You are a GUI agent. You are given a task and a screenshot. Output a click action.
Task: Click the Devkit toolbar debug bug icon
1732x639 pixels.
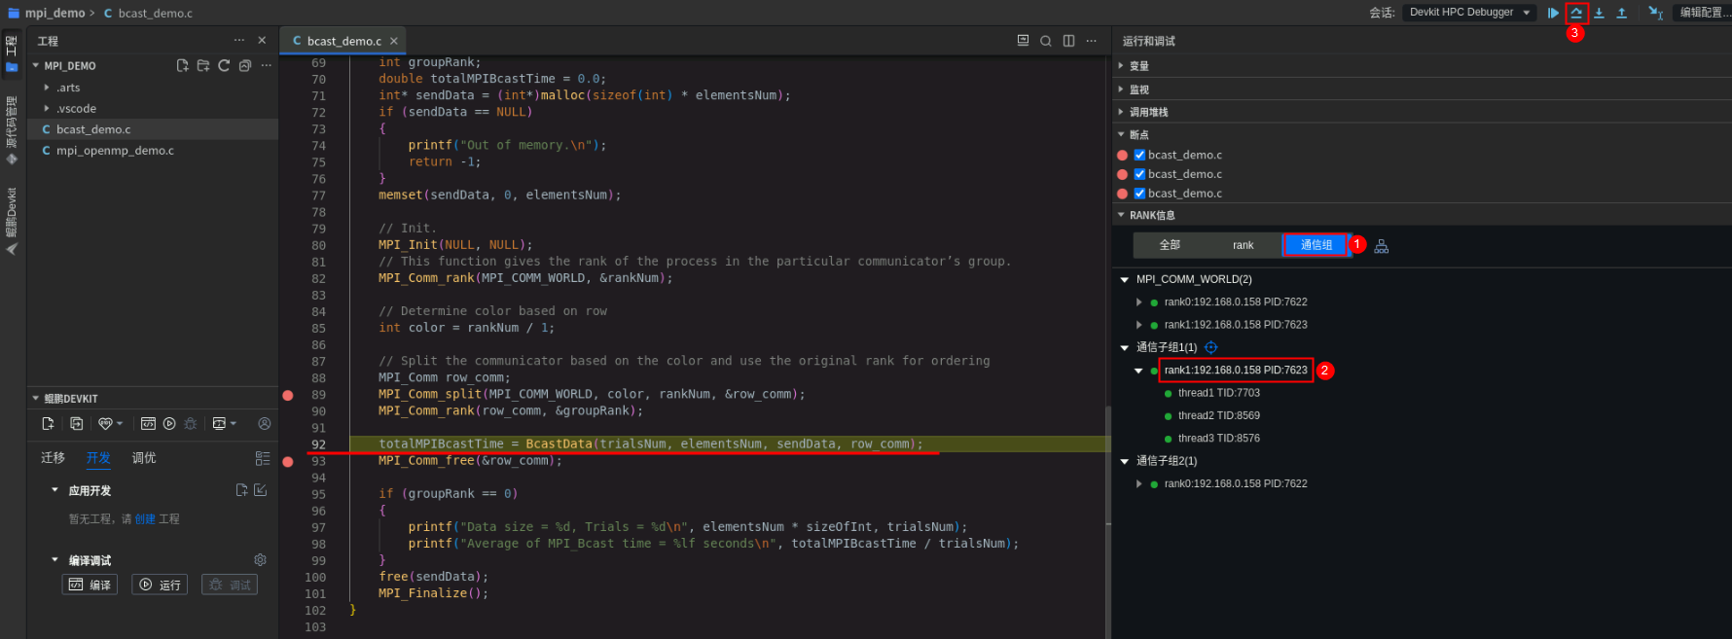pyautogui.click(x=191, y=424)
